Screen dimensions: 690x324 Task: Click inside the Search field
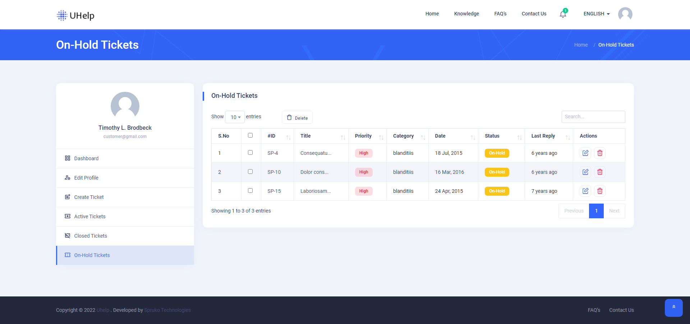[593, 116]
